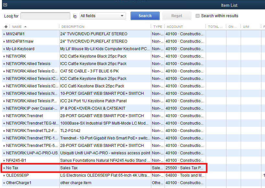Open the All fields dropdown
Screen dimensions: 265x188
[x=103, y=16]
